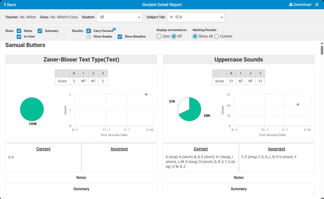
Task: Toggle the Summary checkbox
Action: (40, 31)
